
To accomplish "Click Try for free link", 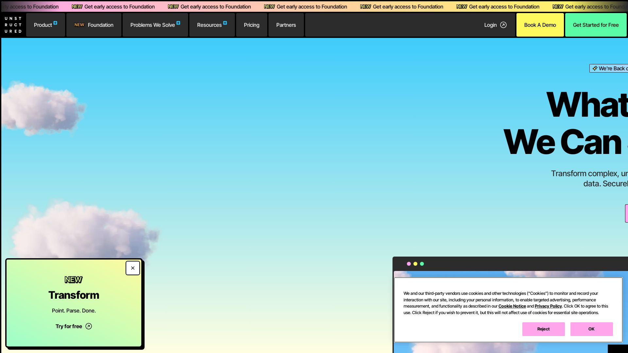I will (x=74, y=326).
